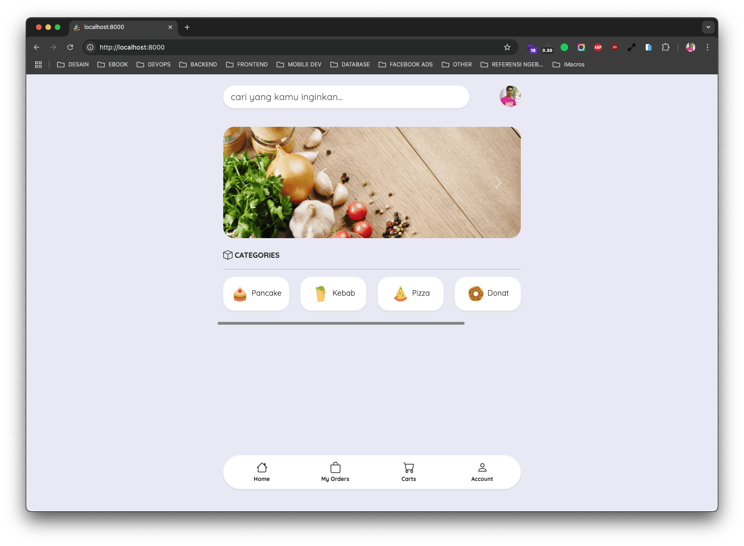Click the user profile avatar on page
This screenshot has height=546, width=744.
(510, 96)
